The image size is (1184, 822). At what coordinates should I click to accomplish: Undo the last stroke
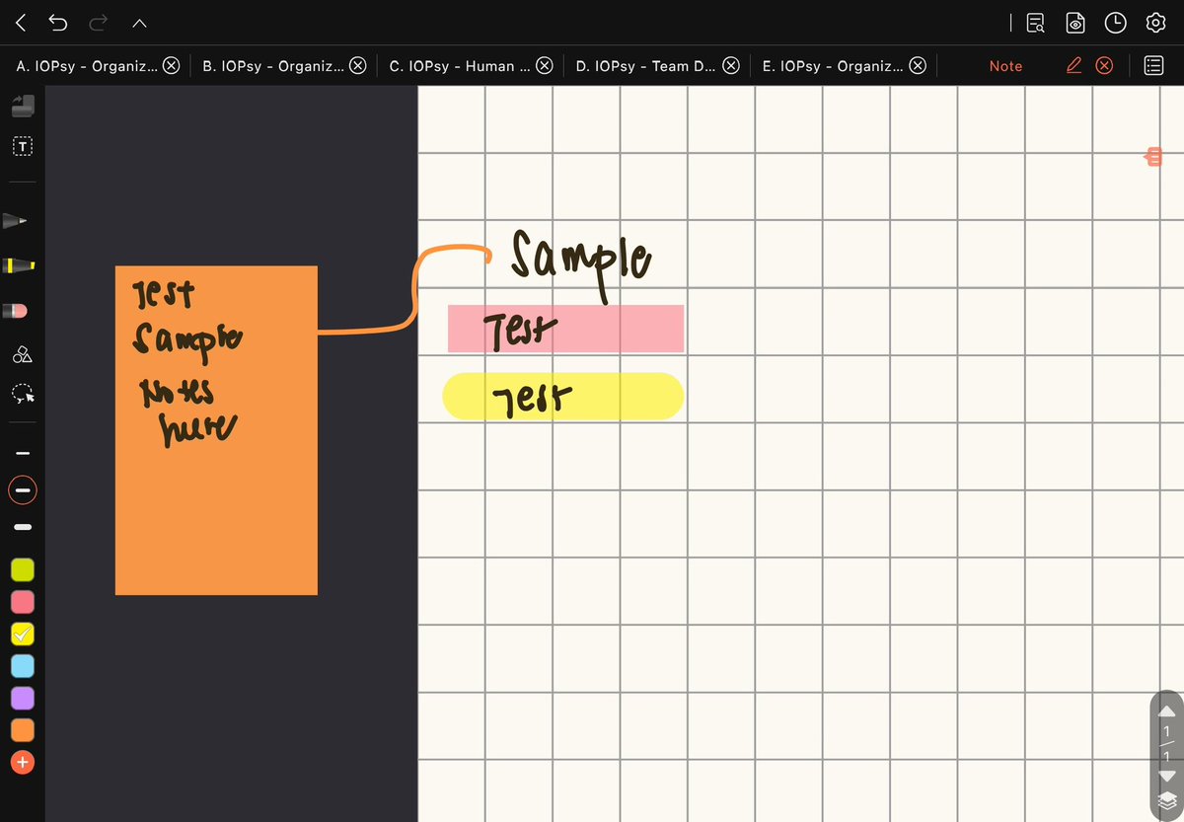58,22
